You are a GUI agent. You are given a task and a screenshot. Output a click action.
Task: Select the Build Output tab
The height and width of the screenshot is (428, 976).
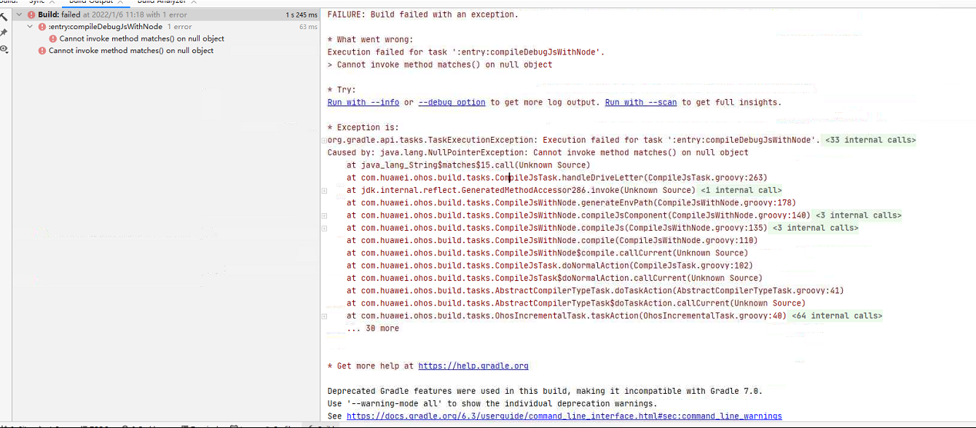pyautogui.click(x=93, y=2)
